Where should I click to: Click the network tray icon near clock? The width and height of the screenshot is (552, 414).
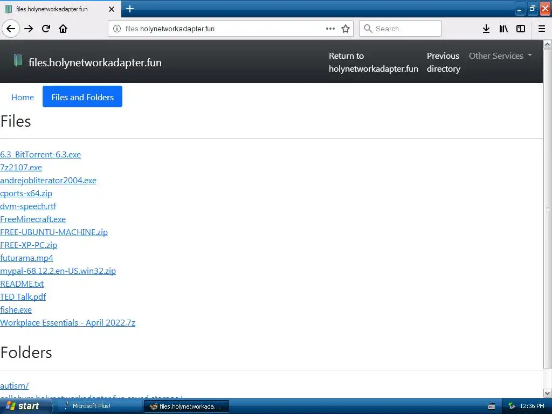pyautogui.click(x=512, y=406)
